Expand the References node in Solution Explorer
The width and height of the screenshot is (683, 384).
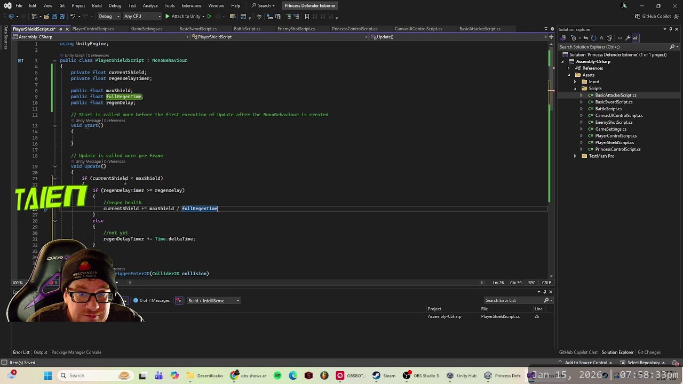point(569,68)
